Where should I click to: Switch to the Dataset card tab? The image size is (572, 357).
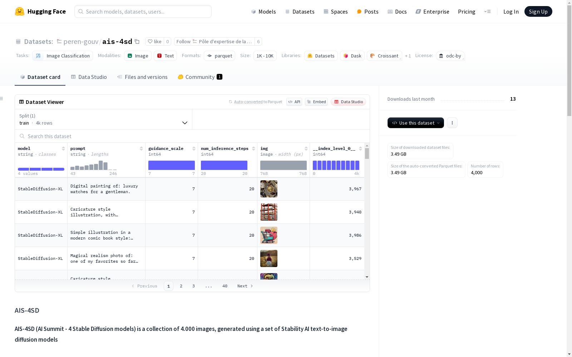[x=40, y=77]
